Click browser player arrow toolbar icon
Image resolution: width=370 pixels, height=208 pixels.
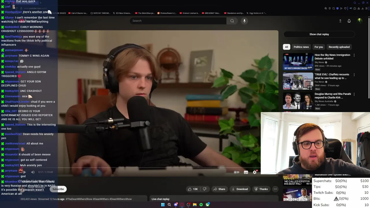tap(341, 8)
